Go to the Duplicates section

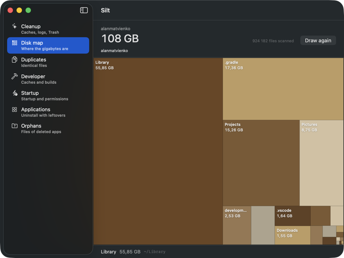pos(48,62)
